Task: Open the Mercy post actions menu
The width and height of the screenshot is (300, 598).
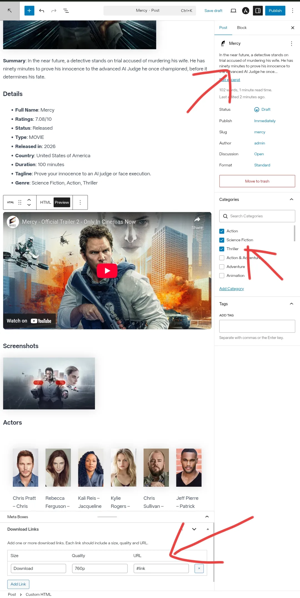Action: 291,43
